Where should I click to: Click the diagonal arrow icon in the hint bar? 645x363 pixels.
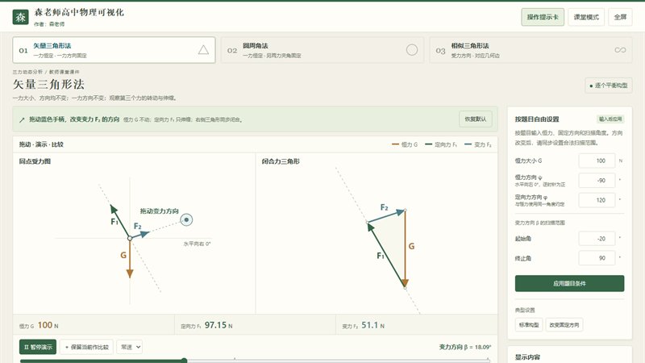(22, 119)
